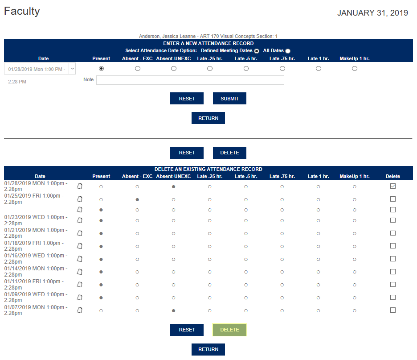Check Delete box for 01/14/2019 record
This screenshot has height=360, width=417.
point(393,272)
